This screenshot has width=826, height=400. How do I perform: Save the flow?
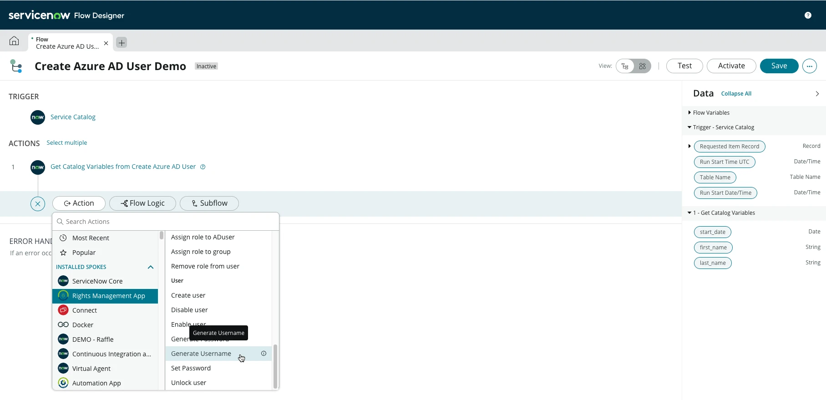(779, 66)
